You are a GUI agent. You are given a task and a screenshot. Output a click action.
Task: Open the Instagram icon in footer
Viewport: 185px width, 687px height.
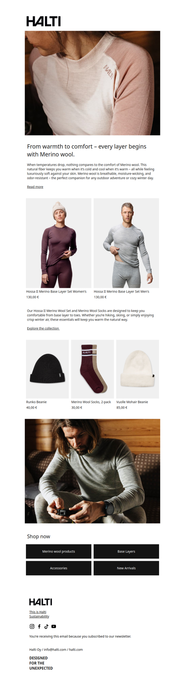pos(32,626)
